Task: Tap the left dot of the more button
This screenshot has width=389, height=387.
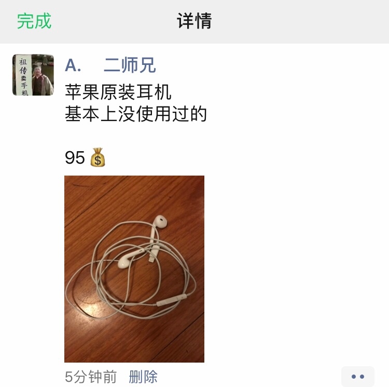Action: pos(354,377)
